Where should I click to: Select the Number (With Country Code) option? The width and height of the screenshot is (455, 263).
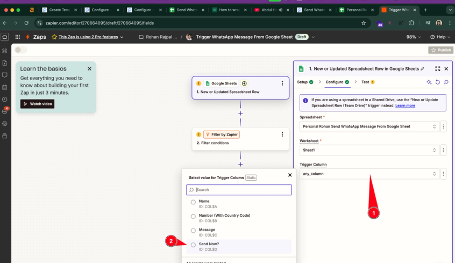[x=193, y=217]
